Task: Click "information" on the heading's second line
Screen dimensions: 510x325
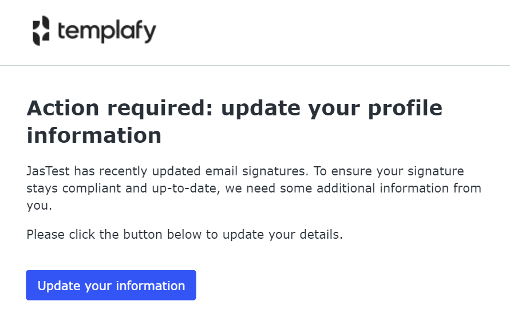Action: tap(94, 135)
